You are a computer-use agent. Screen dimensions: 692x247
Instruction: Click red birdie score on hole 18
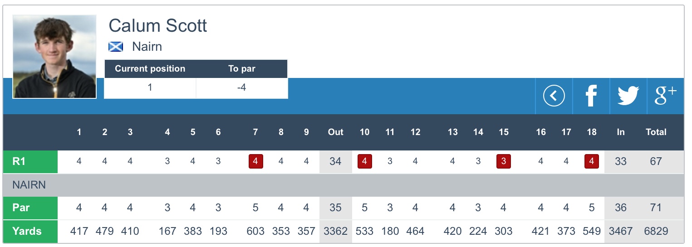591,162
